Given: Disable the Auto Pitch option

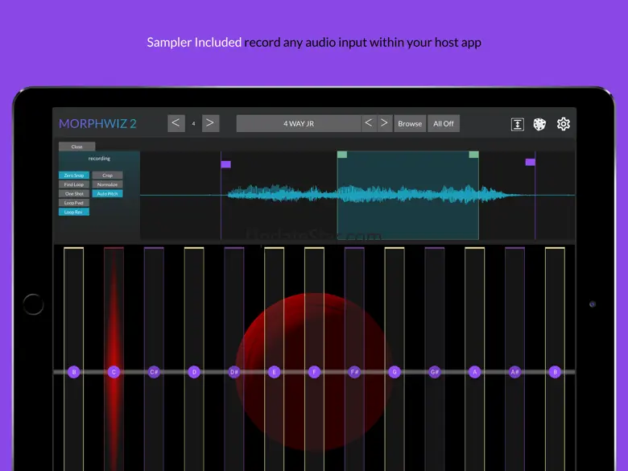Looking at the screenshot, I should (107, 193).
